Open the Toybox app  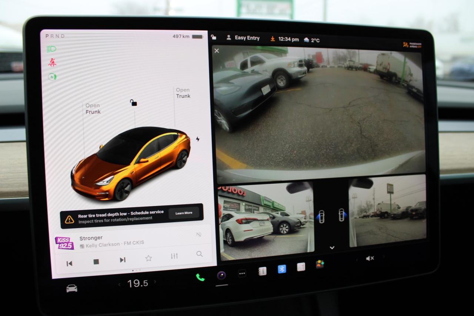[320, 265]
